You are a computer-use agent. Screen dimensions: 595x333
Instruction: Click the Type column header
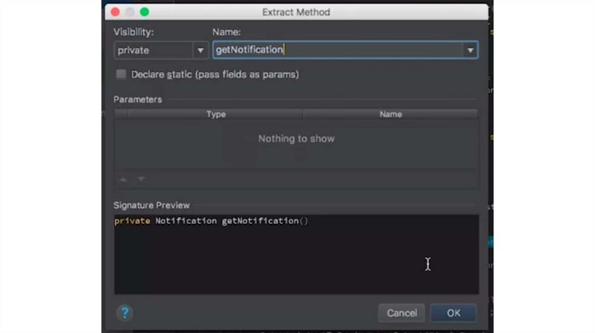[216, 114]
